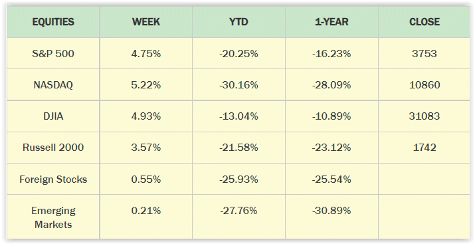Select the 1-YEAR column header
Screen dimensions: 475x244
(x=332, y=22)
